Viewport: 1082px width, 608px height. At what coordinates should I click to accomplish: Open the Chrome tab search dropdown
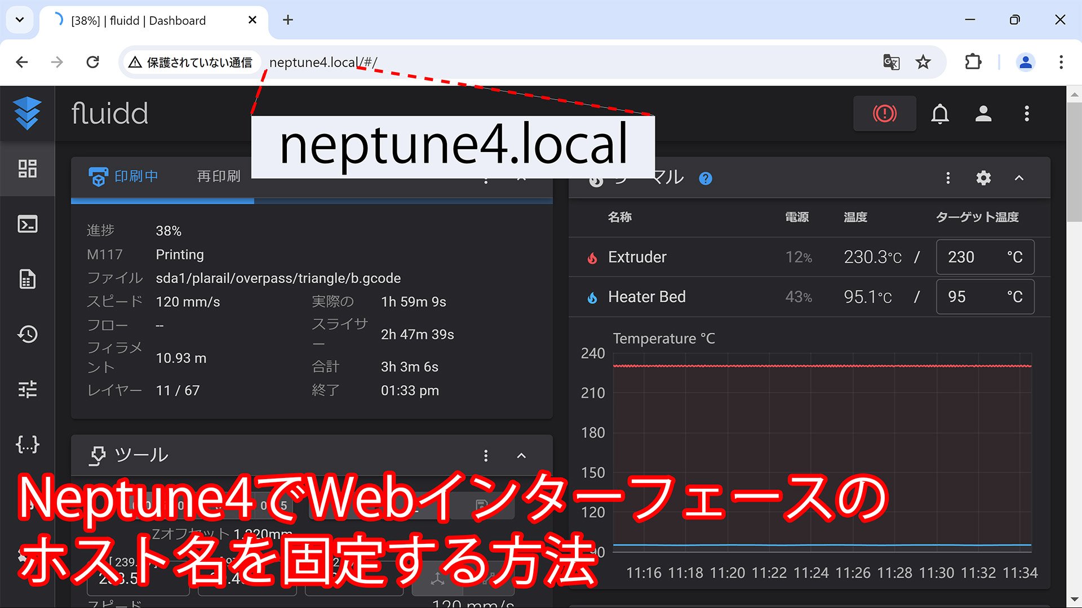click(x=20, y=20)
